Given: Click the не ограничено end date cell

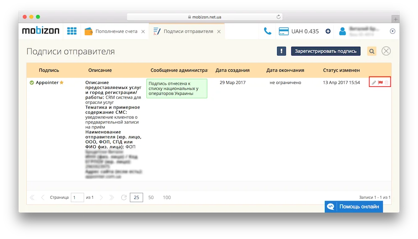Looking at the screenshot, I should tap(285, 83).
